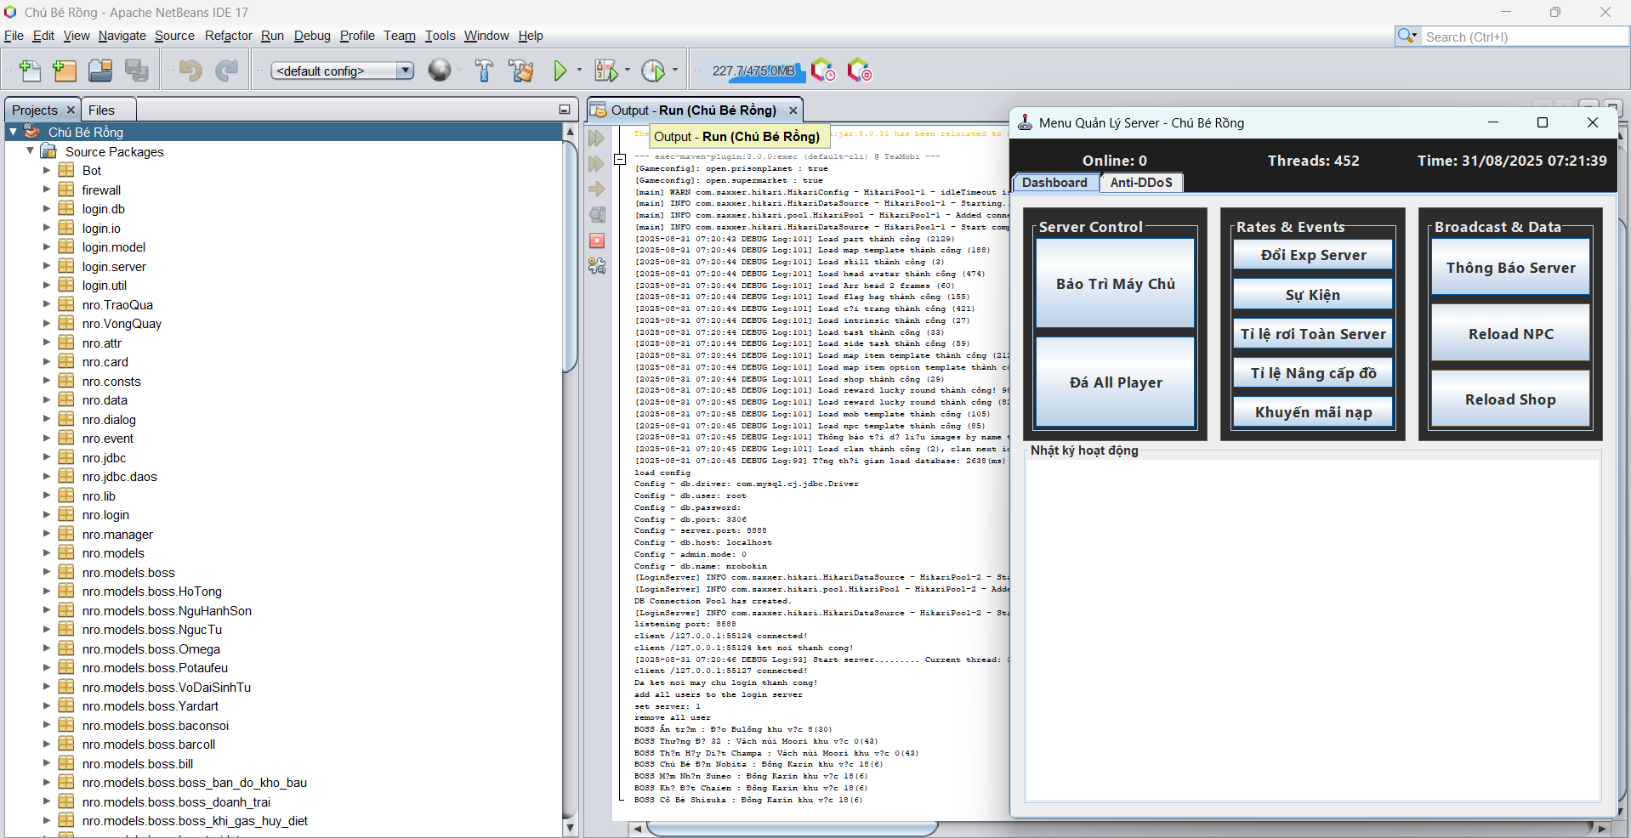Collapse the Source Packages node
1631x838 pixels.
click(30, 151)
